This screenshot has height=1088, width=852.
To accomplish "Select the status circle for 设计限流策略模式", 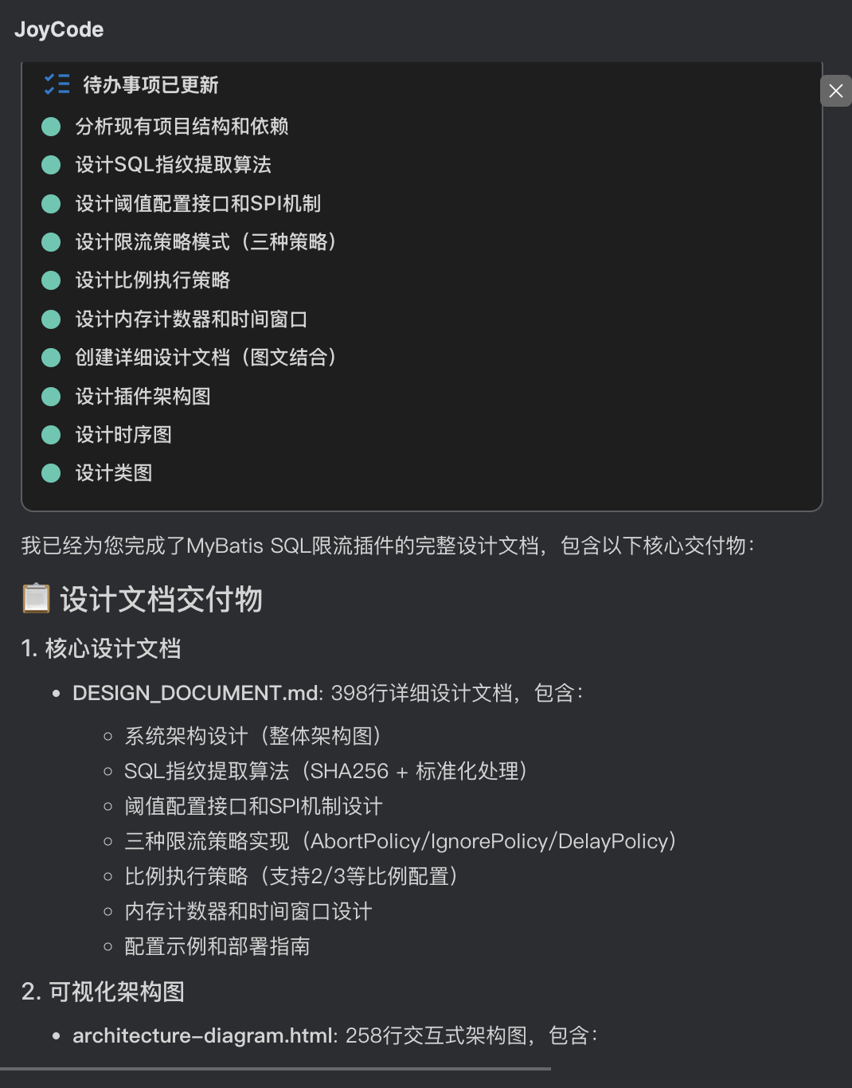I will [51, 242].
